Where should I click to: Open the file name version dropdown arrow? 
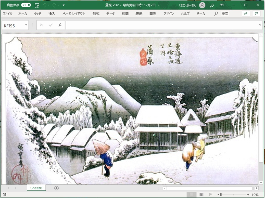[x=158, y=5]
